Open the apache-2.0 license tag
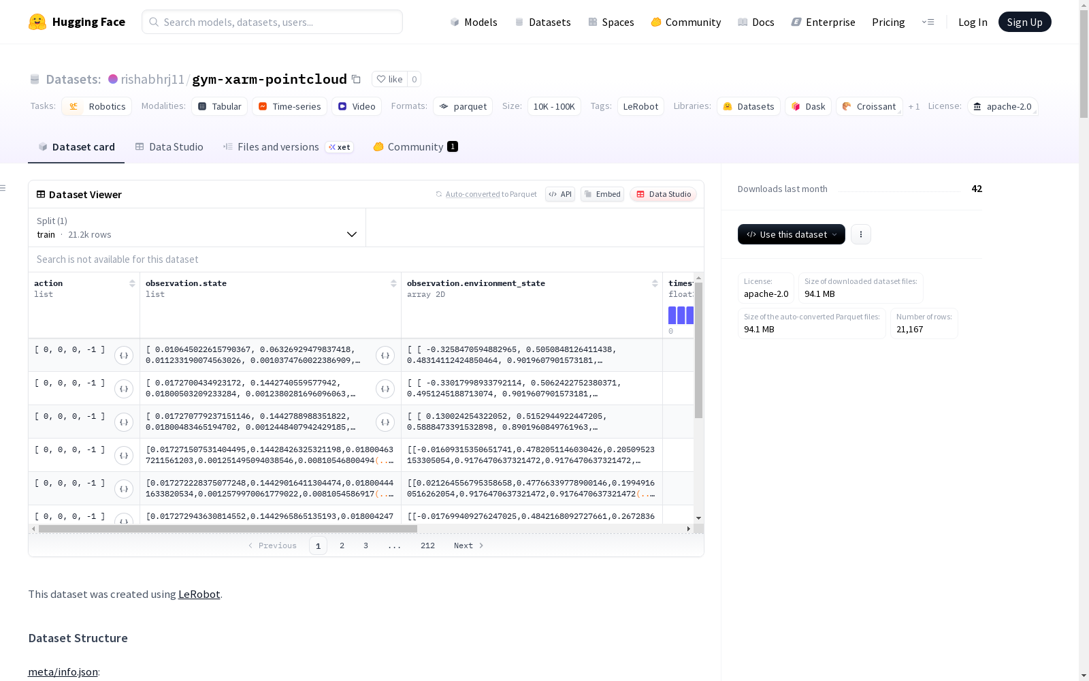Viewport: 1089px width, 681px height. click(1003, 106)
